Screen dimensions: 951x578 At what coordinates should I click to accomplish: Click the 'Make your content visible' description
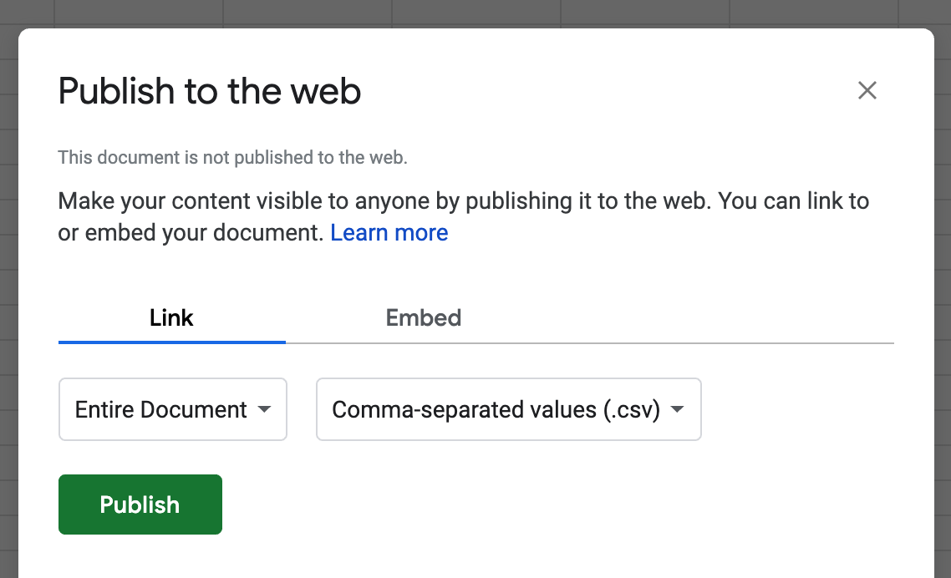tap(463, 216)
